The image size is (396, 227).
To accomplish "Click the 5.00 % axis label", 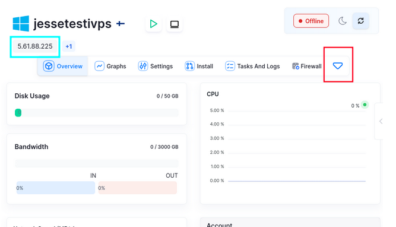I will tap(217, 111).
